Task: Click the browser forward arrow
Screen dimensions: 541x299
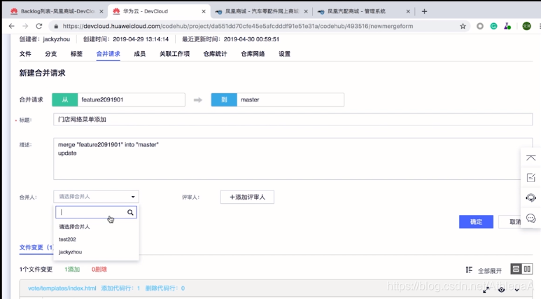Action: [25, 26]
